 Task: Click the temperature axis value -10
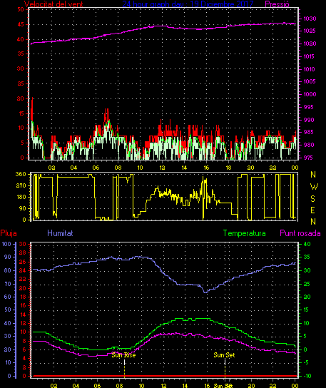coord(307,376)
